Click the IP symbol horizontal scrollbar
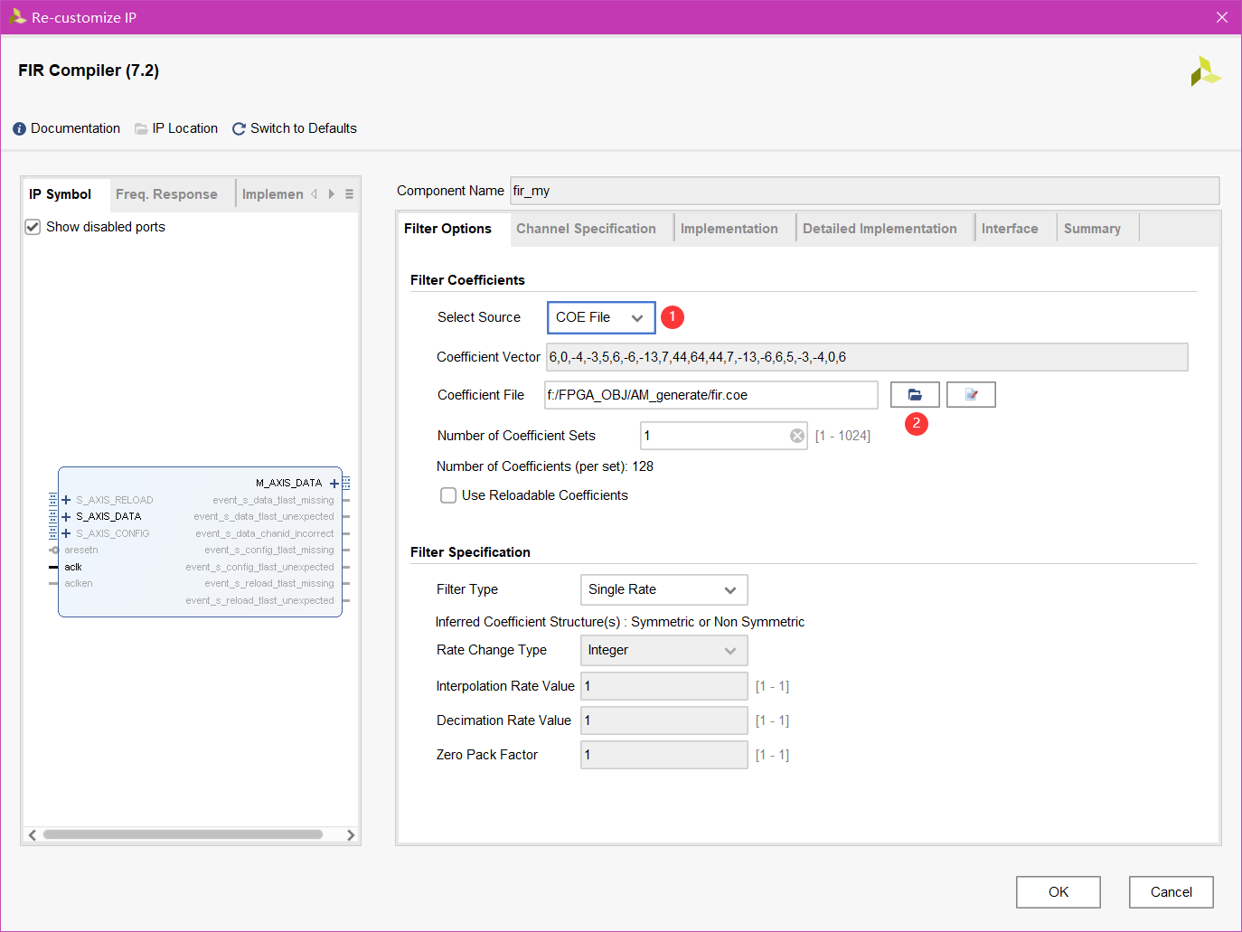 (x=183, y=834)
